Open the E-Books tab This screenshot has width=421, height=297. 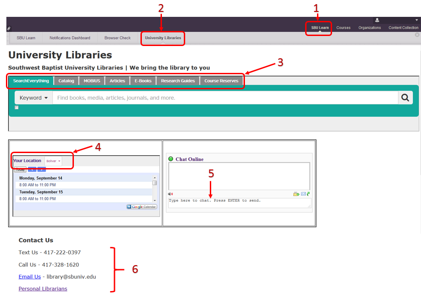143,81
